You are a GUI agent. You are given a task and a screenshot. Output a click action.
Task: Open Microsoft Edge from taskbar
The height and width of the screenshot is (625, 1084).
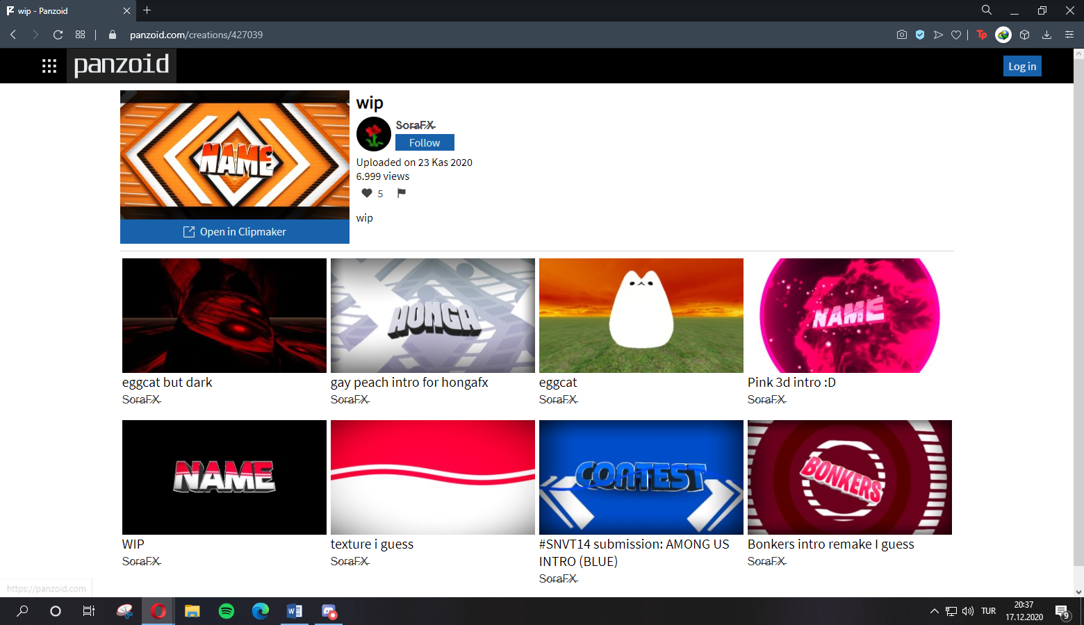pyautogui.click(x=261, y=611)
